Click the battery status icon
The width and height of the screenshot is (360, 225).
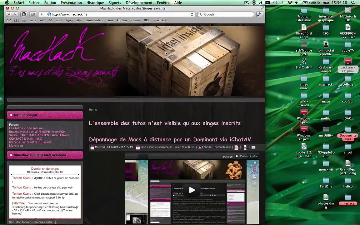pyautogui.click(x=305, y=3)
